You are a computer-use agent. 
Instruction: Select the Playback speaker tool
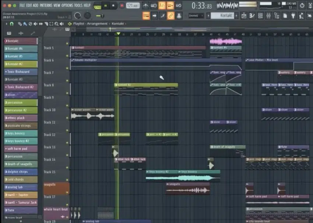coord(62,24)
